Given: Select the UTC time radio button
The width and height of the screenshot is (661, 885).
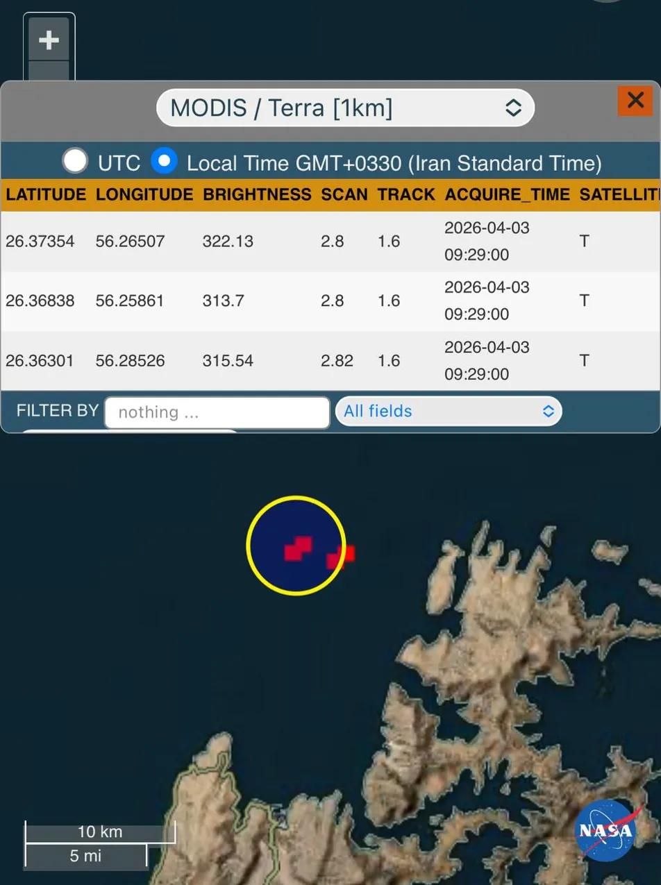Looking at the screenshot, I should tap(76, 161).
